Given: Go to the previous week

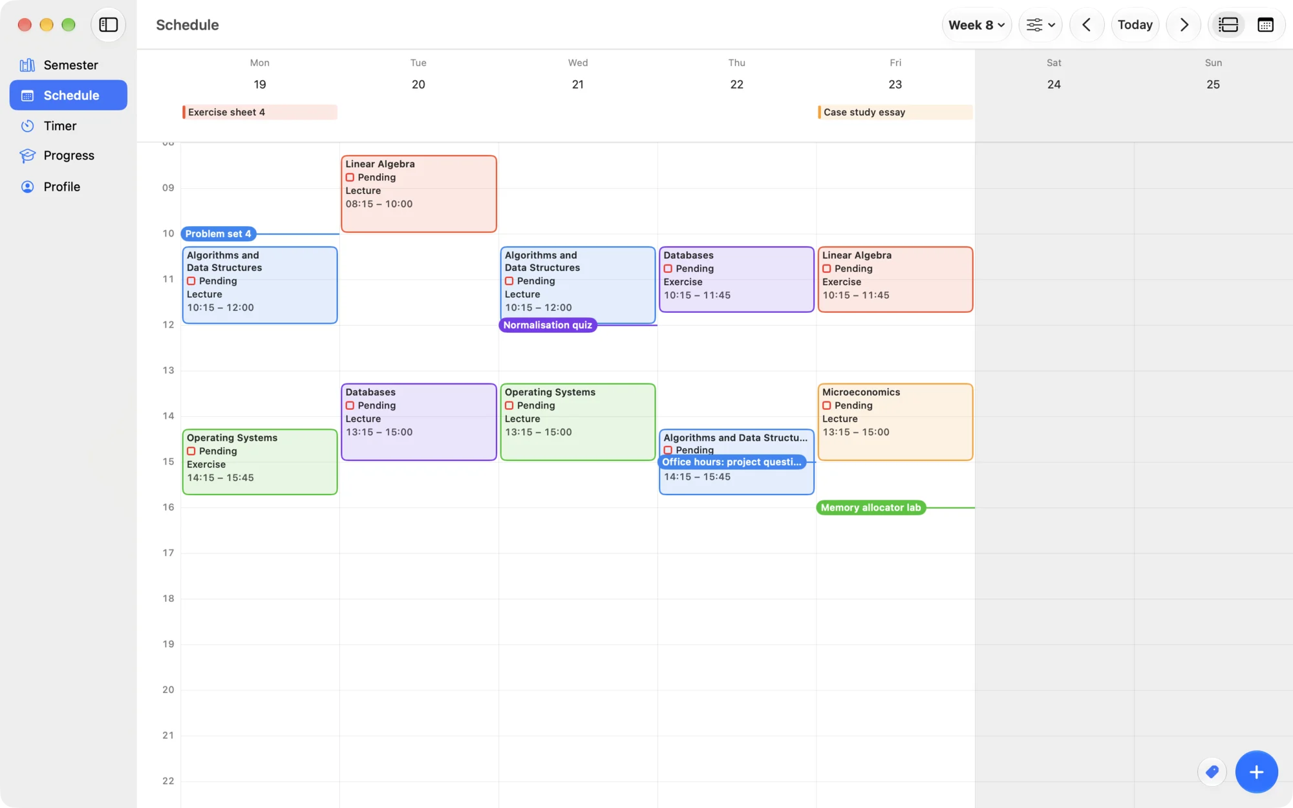Looking at the screenshot, I should 1087,25.
